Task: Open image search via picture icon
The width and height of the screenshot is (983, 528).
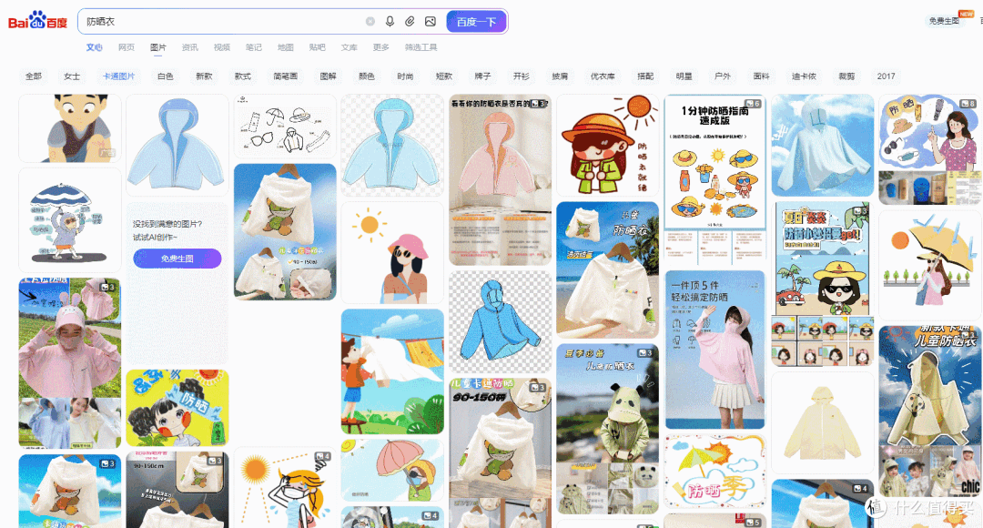Action: (430, 21)
